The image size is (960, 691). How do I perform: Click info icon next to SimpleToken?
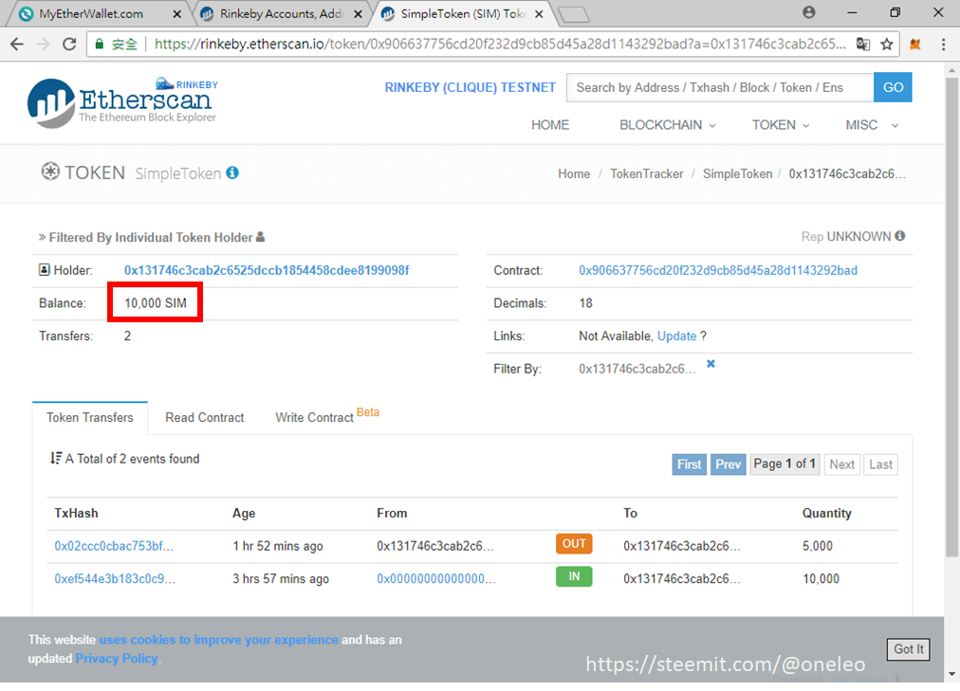[232, 173]
